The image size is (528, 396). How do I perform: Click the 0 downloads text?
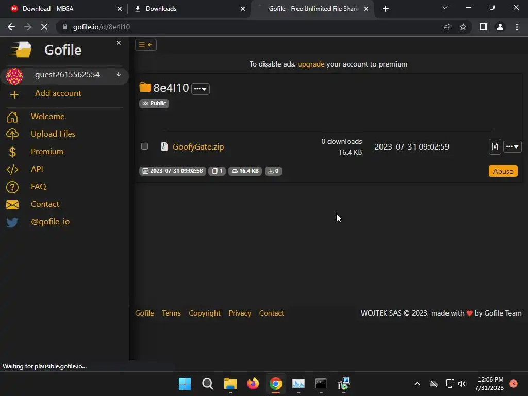pyautogui.click(x=341, y=141)
